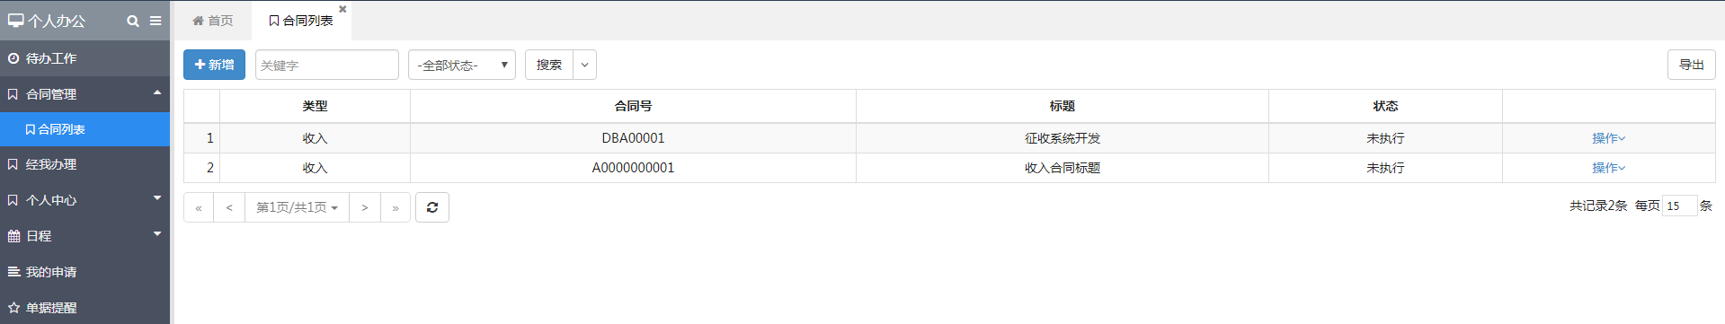Viewport: 1725px width, 324px height.
Task: Open 操作 menu for contract DBA00001
Action: click(1608, 138)
